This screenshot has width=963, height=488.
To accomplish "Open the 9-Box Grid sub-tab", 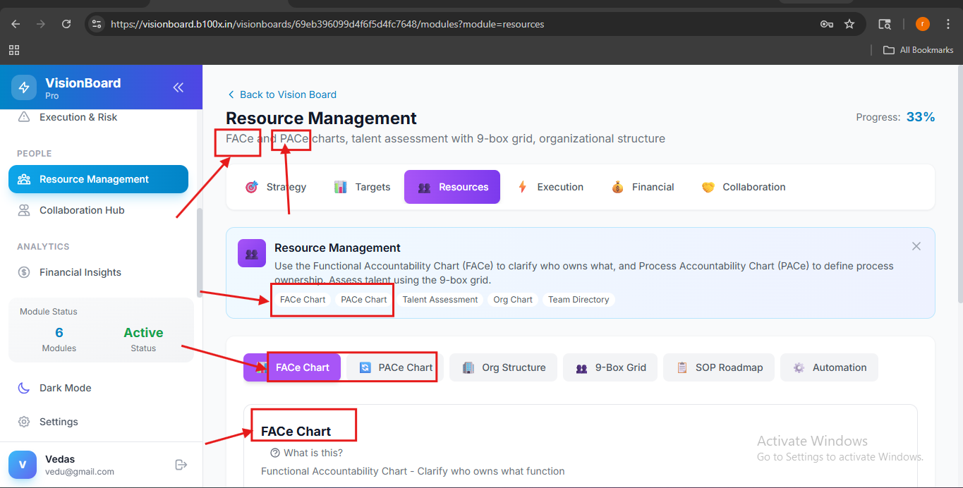I will click(610, 367).
